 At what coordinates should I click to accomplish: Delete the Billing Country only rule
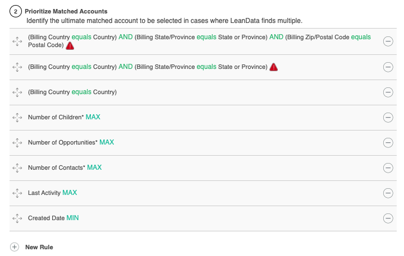click(x=387, y=92)
